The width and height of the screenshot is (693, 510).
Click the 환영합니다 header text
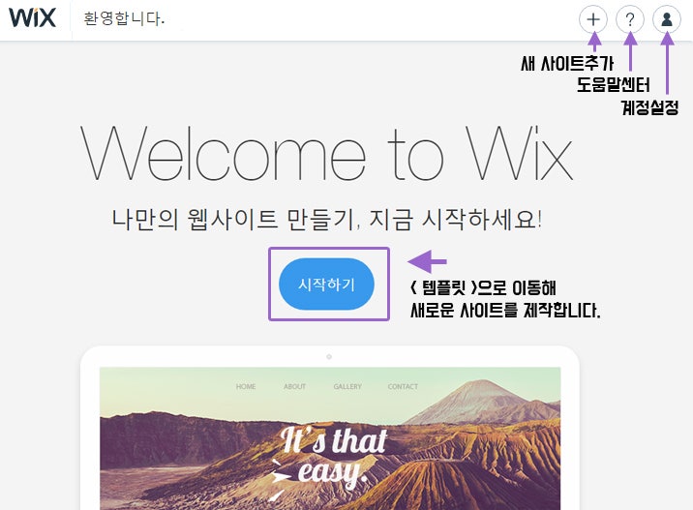tap(124, 18)
